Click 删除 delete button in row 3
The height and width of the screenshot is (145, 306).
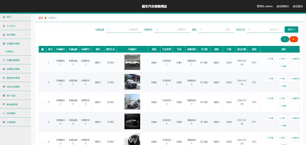(x=284, y=106)
